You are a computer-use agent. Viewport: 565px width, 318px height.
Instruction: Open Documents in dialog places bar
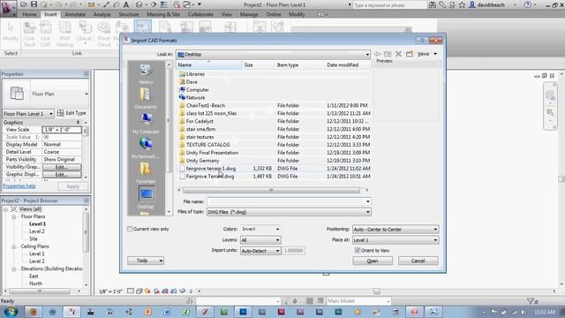146,98
